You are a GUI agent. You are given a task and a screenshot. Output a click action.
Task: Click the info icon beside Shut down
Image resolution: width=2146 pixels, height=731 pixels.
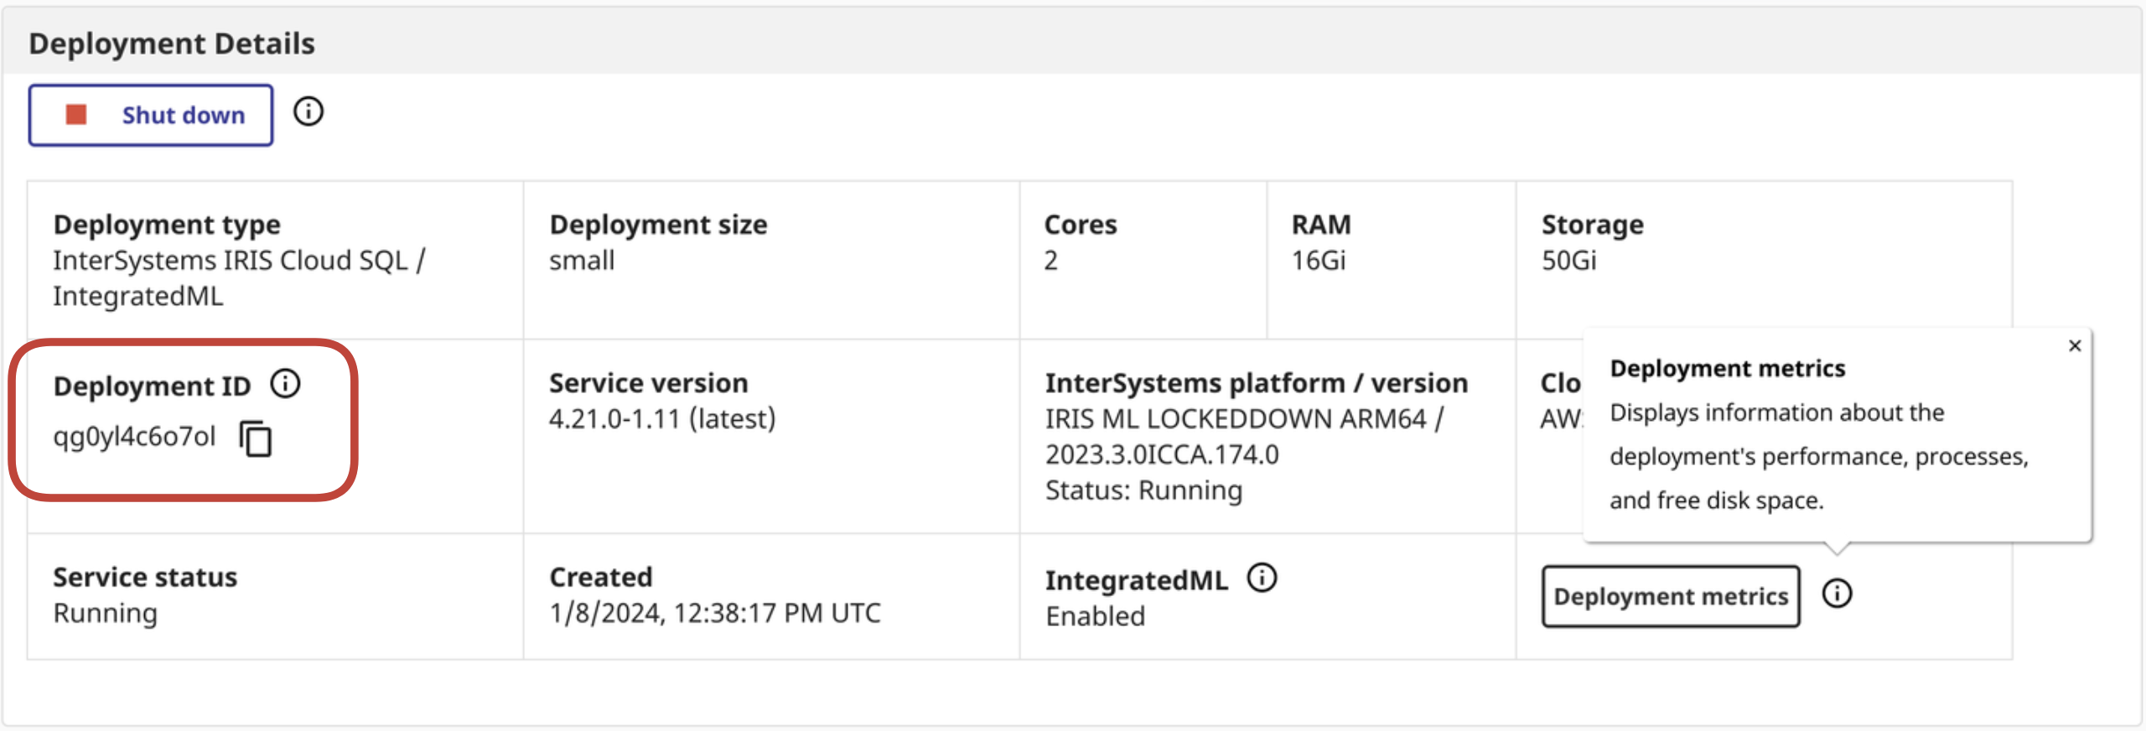coord(308,111)
